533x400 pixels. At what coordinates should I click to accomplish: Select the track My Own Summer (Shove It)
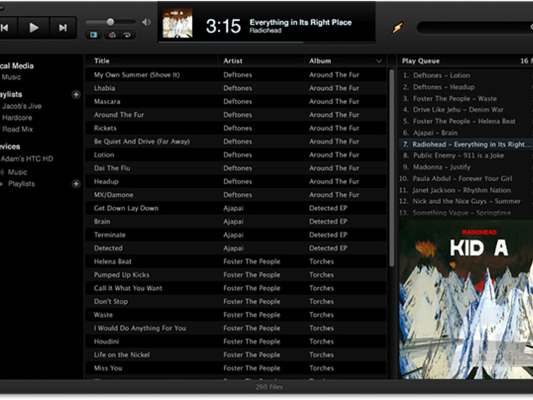pos(136,75)
